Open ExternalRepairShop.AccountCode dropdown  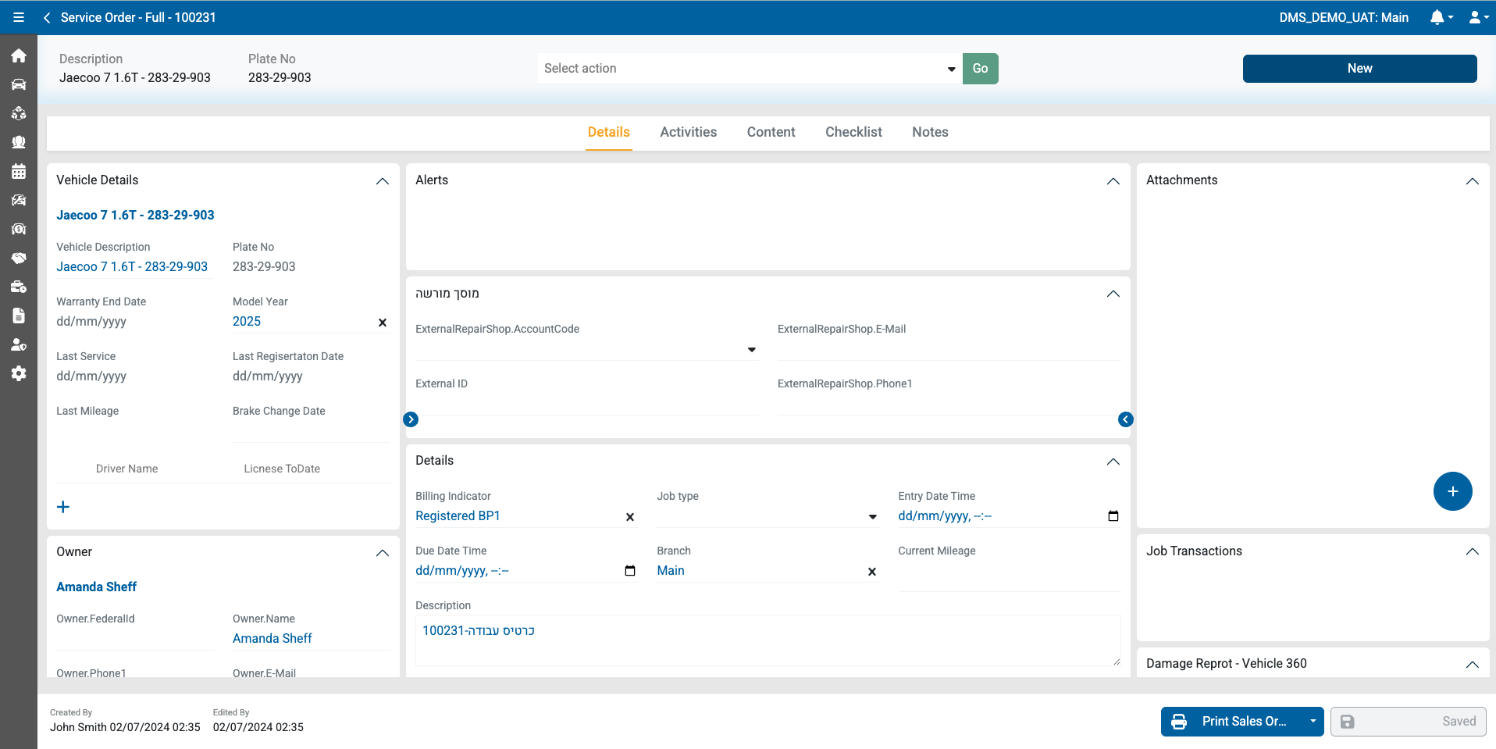click(586, 350)
